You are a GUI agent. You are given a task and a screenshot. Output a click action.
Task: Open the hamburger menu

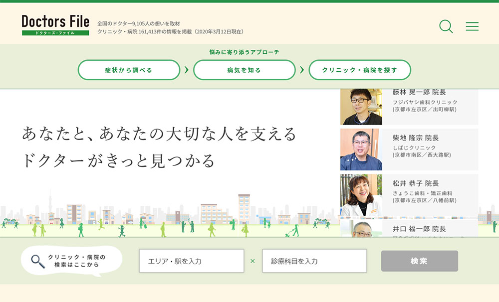pos(472,26)
